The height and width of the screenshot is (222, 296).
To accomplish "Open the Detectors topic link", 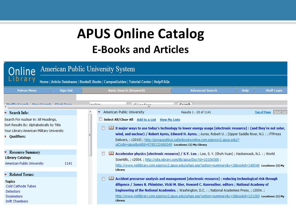I will (x=13, y=191).
